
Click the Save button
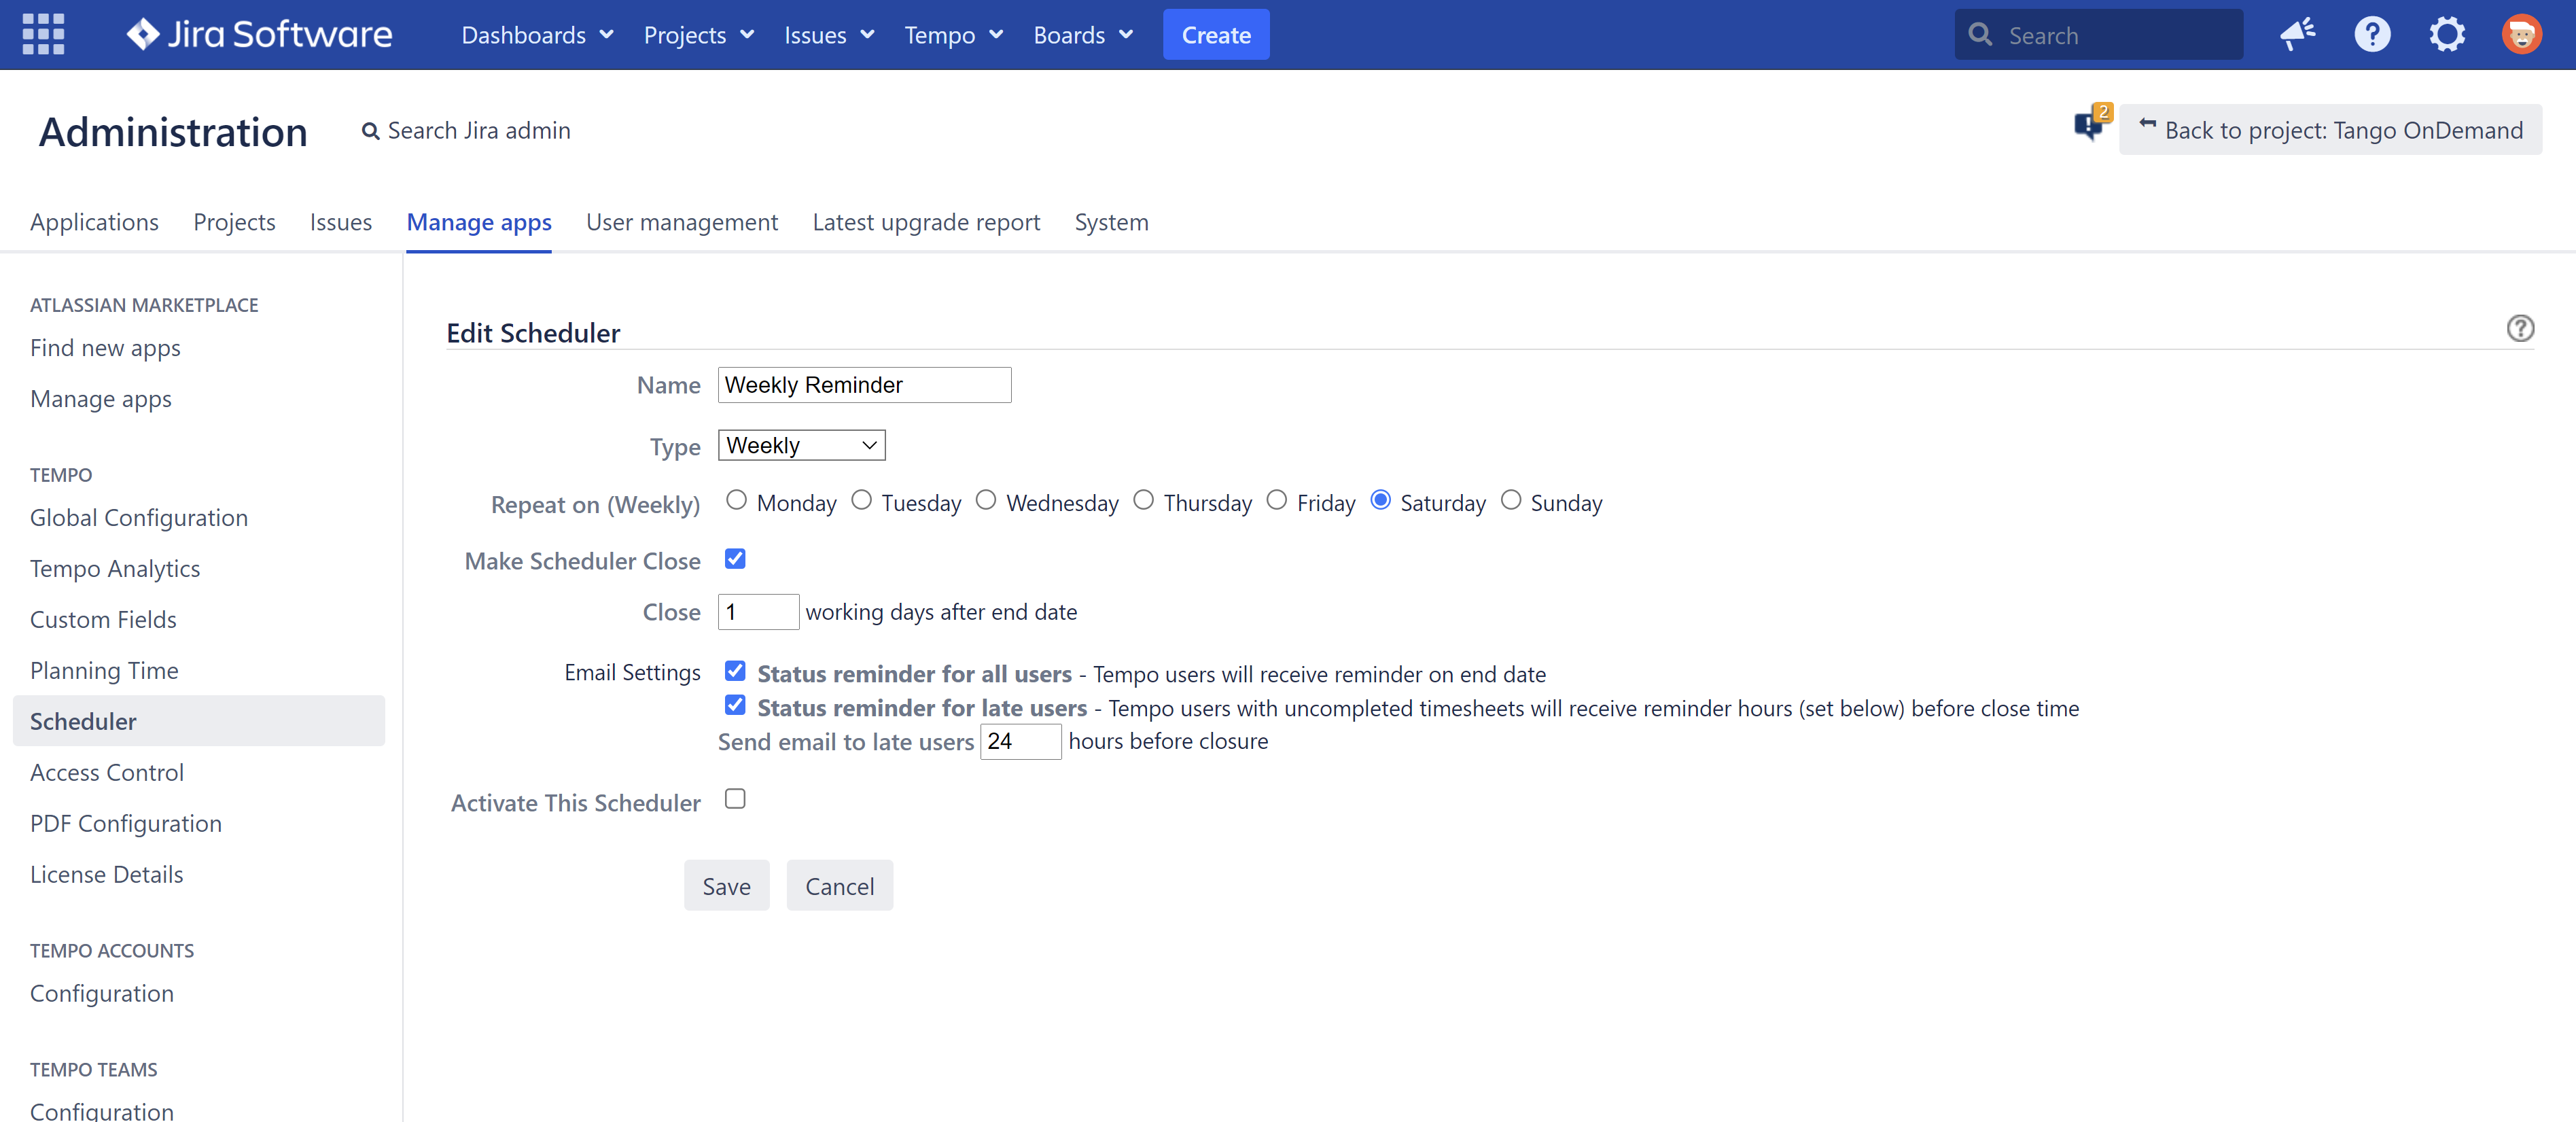(x=727, y=885)
